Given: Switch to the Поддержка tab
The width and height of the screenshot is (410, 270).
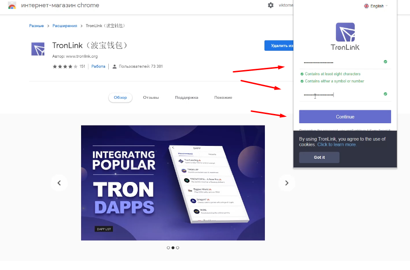Looking at the screenshot, I should click(x=187, y=97).
